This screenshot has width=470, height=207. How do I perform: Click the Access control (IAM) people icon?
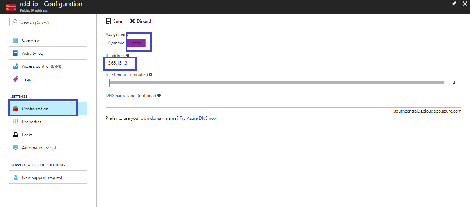click(x=16, y=66)
